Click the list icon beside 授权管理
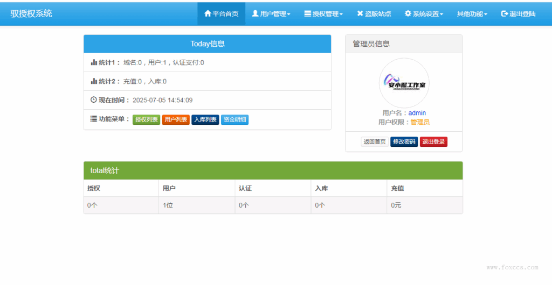Viewport: 552px width, 285px height. click(x=307, y=13)
